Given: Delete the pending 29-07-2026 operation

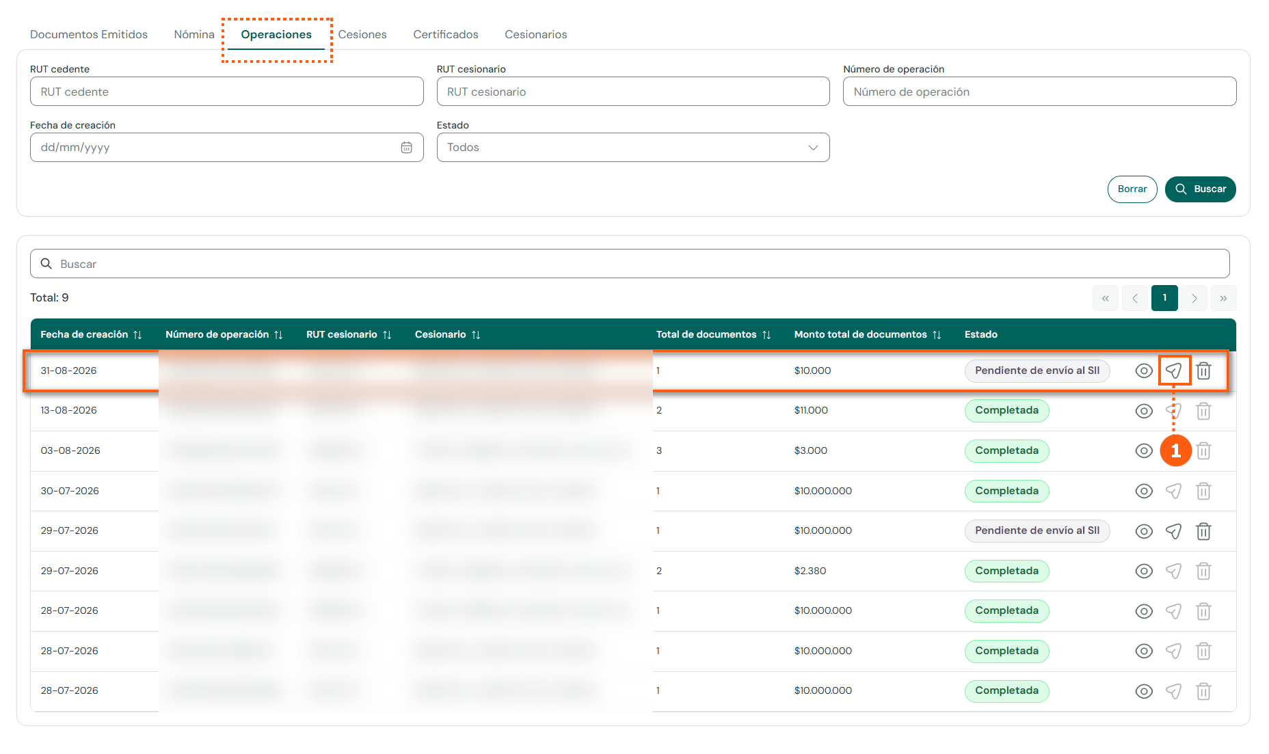Looking at the screenshot, I should [x=1204, y=531].
